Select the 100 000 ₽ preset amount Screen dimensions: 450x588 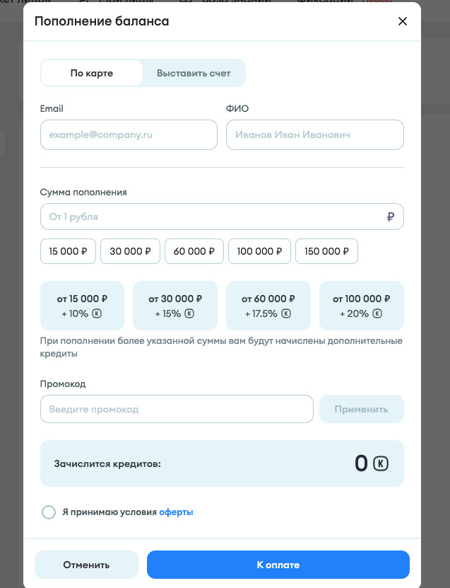259,251
